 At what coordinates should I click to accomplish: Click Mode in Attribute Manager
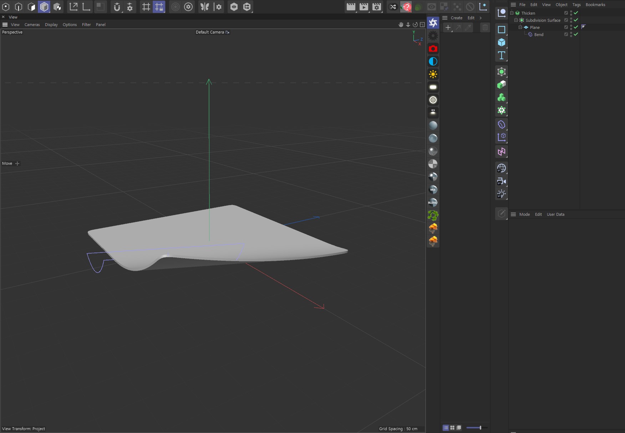click(524, 214)
